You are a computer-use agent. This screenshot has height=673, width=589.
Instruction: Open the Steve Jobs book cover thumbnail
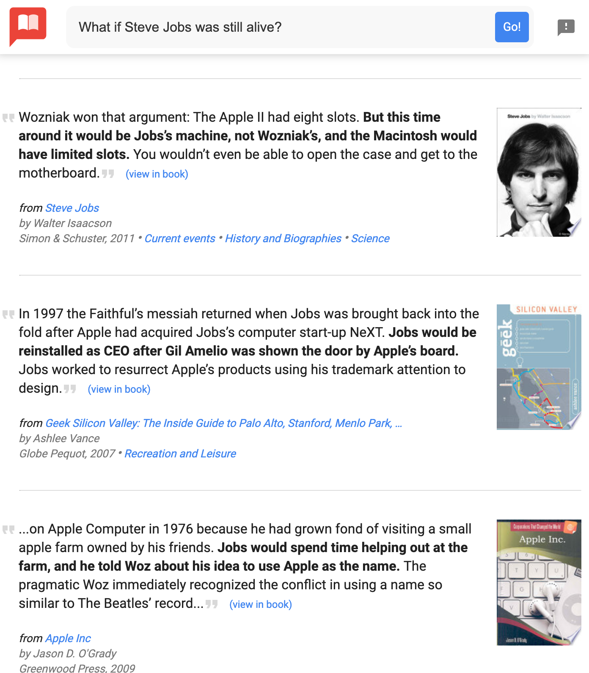click(x=539, y=172)
